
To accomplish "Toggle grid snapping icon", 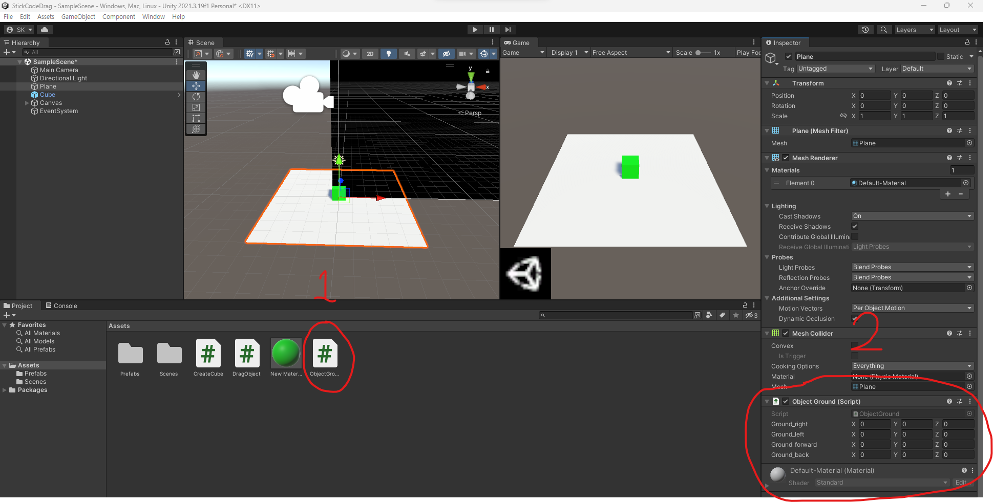I will click(270, 53).
